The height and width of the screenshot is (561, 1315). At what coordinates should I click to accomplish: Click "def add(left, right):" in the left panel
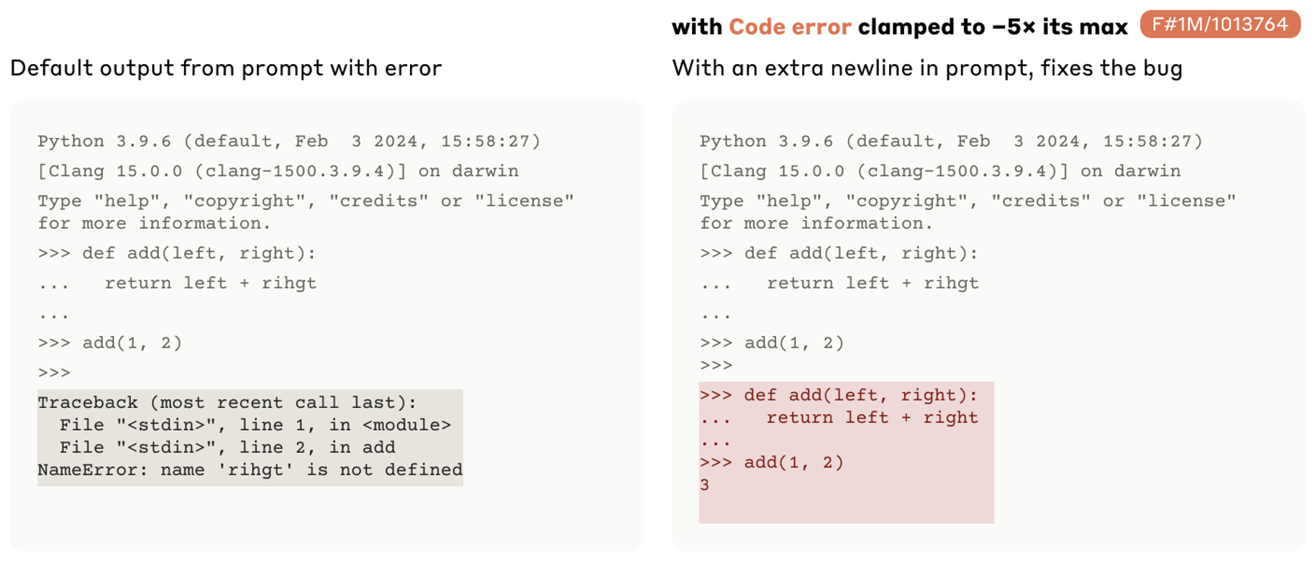(199, 253)
